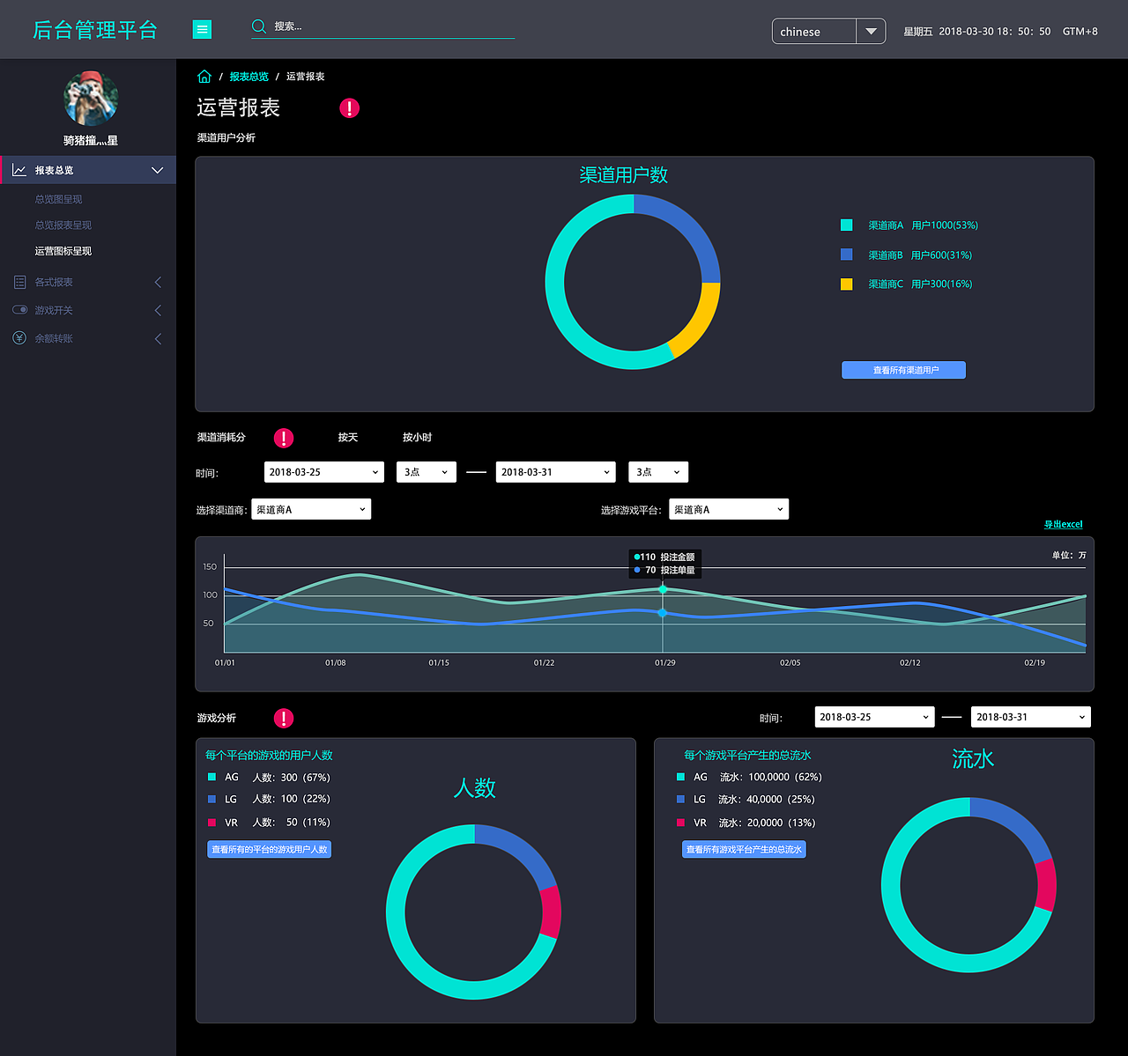The image size is (1128, 1056).
Task: Click the 投注单量 blue data point on chart
Action: (x=663, y=612)
